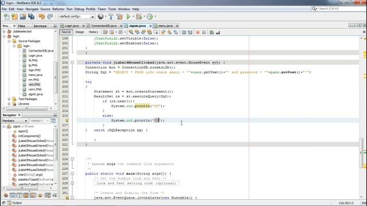
Task: Click the Find Previous Occurrence icon
Action: point(137,32)
